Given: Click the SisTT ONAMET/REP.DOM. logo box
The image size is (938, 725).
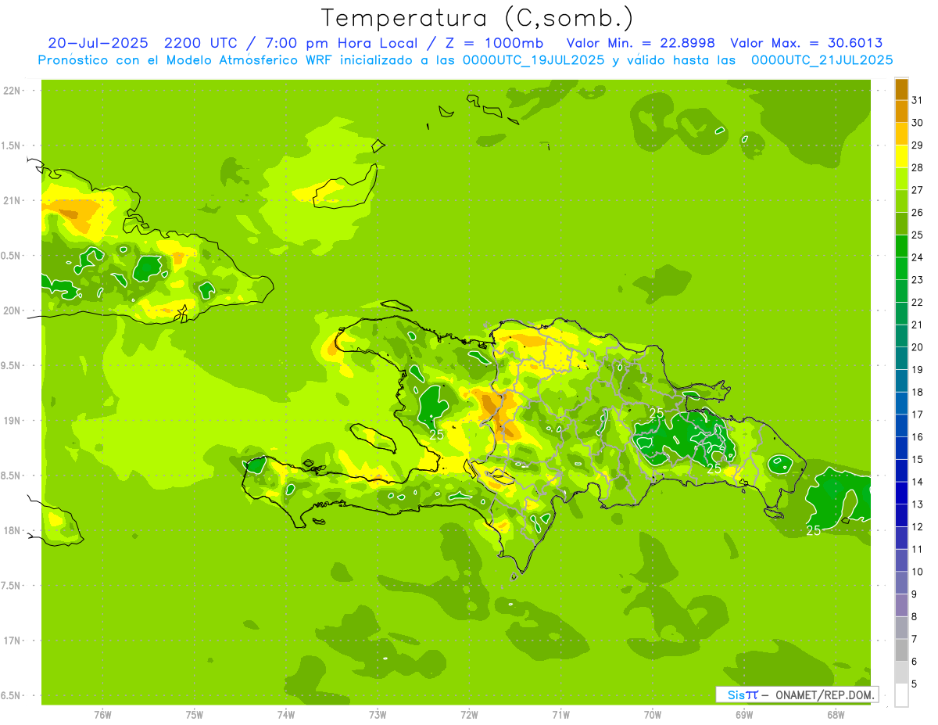Looking at the screenshot, I should [x=797, y=694].
